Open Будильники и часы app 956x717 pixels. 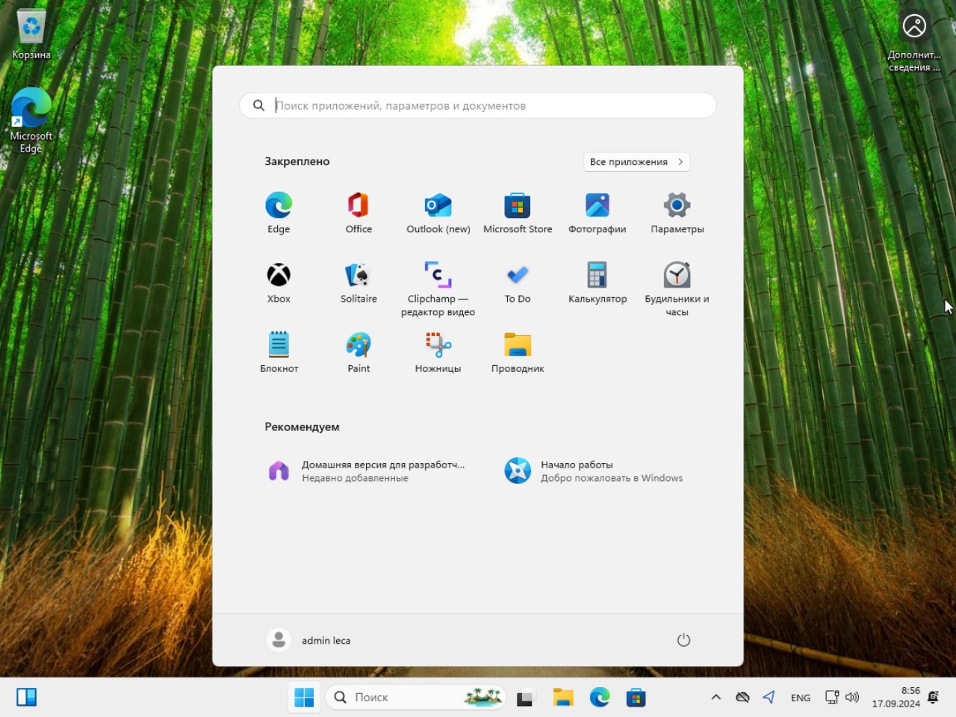677,289
